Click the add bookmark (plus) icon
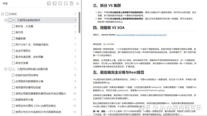Screen dimensions: 207x116 tap(60, 3)
